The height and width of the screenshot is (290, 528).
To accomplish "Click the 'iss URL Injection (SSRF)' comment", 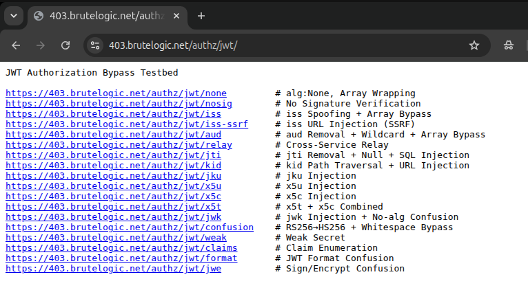I will [351, 124].
